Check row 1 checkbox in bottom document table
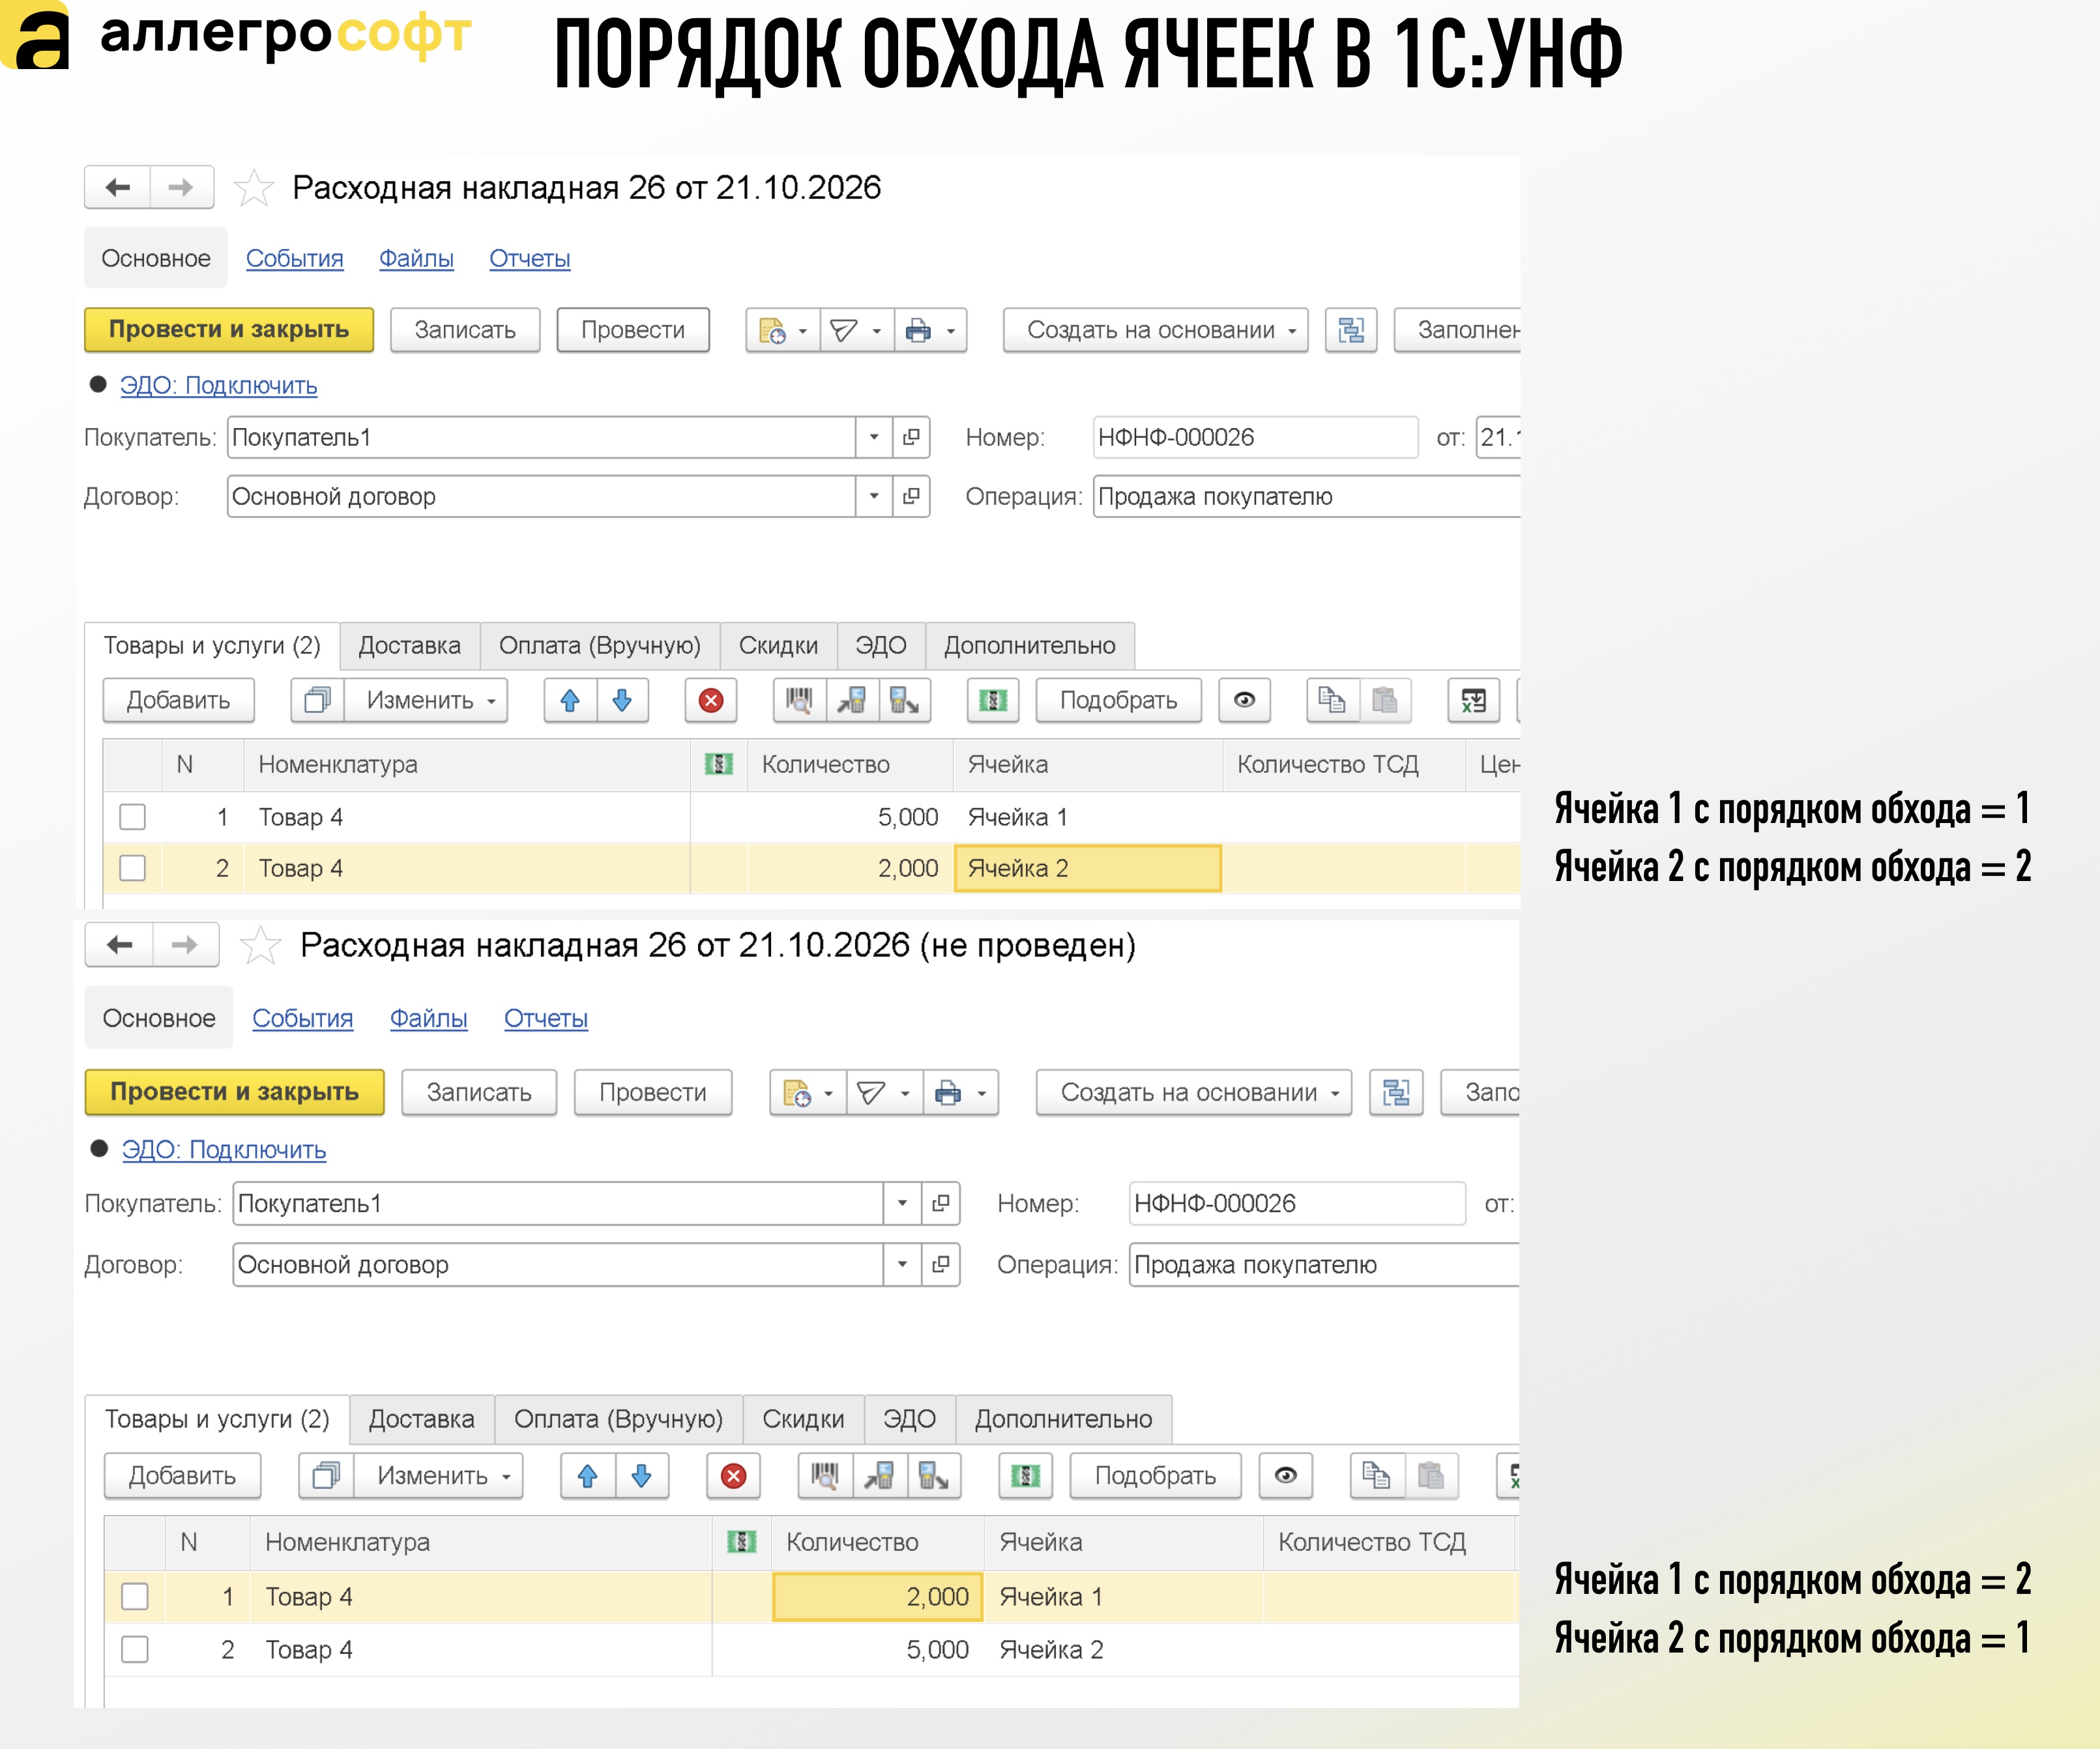2100x1749 pixels. click(x=135, y=1596)
